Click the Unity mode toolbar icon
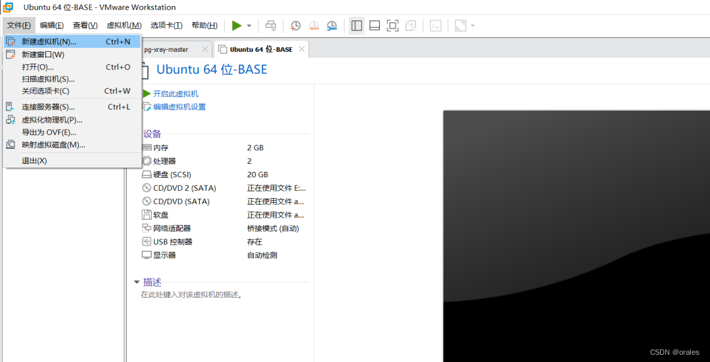Screen dimensions: 710x362 pos(411,26)
